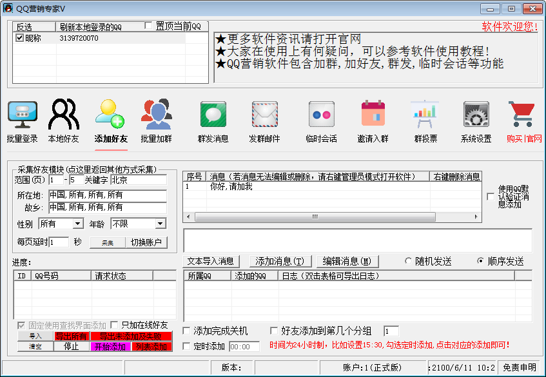Click 添加消息(T) button
Viewport: 546px width, 377px height.
(x=280, y=261)
